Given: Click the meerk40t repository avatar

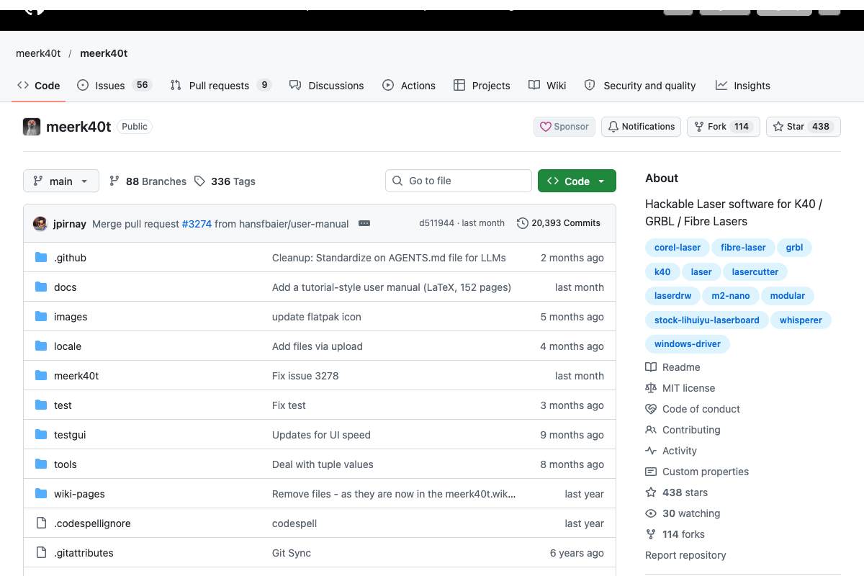Looking at the screenshot, I should point(32,127).
